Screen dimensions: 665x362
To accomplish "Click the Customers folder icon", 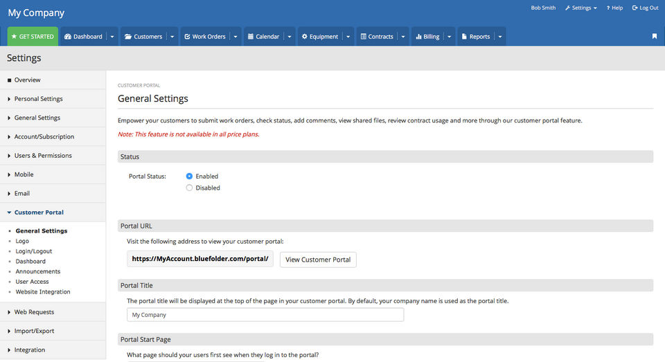I will tap(128, 37).
